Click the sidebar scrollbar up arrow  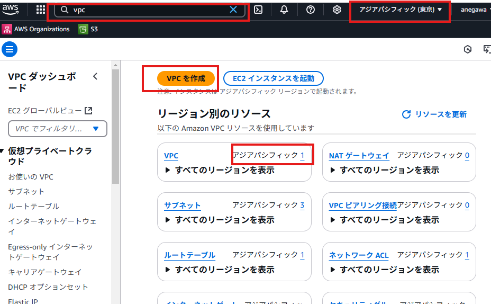(x=115, y=65)
